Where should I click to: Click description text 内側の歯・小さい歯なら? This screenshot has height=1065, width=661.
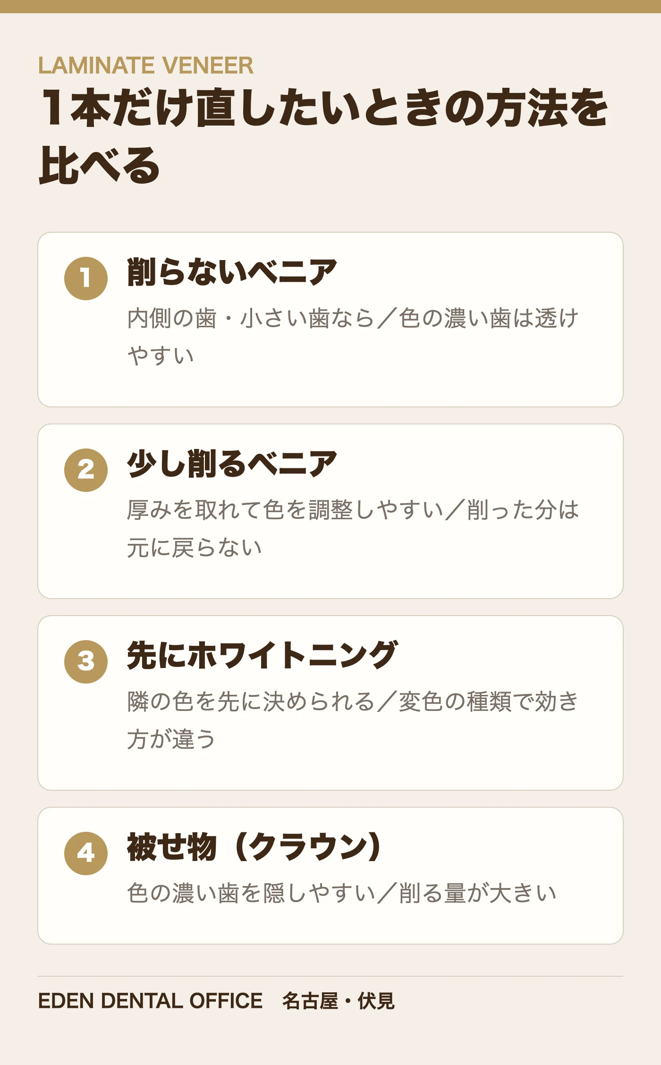251,318
